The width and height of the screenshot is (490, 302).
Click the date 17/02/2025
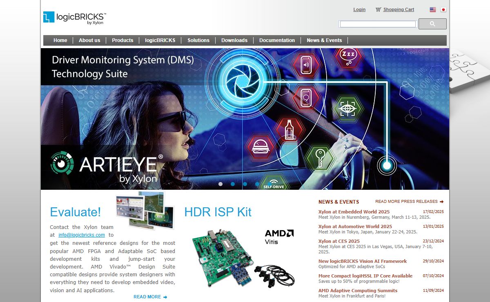433,212
